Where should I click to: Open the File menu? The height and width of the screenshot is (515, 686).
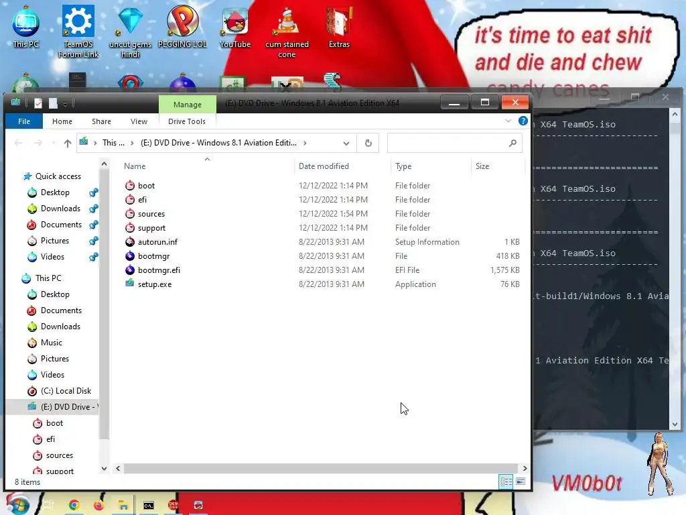pos(24,121)
